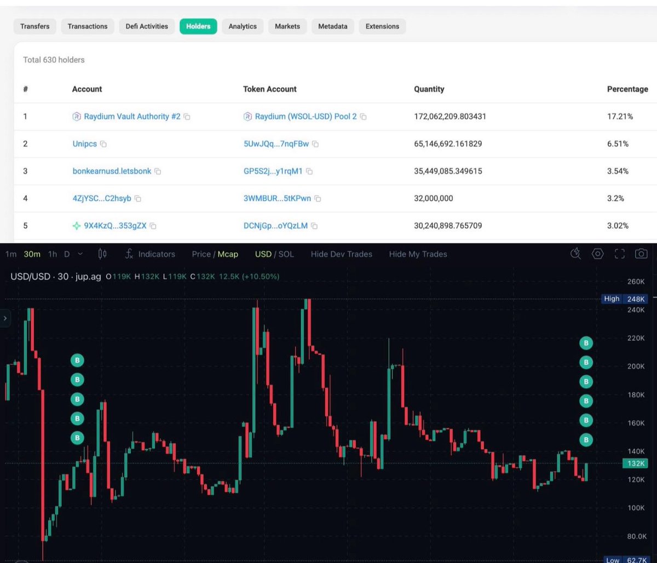Click the chart search tool icon

(x=575, y=253)
